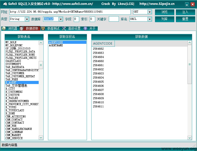The height and width of the screenshot is (151, 197).
Task: Select the TAB_CUSTOMER table
Action: [x=22, y=73]
